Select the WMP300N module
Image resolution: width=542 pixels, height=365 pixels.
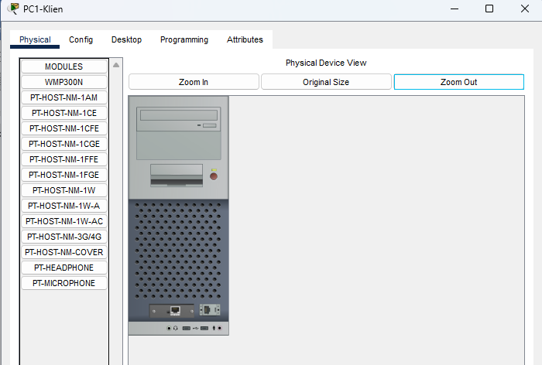(64, 82)
